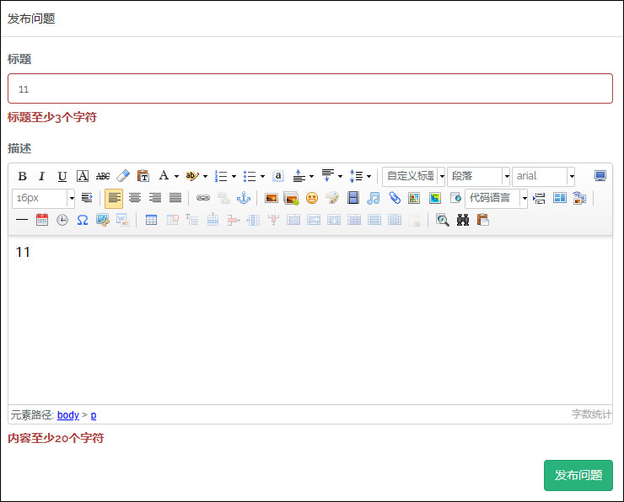Toggle the font border (boxed A)
624x502 pixels.
point(83,176)
